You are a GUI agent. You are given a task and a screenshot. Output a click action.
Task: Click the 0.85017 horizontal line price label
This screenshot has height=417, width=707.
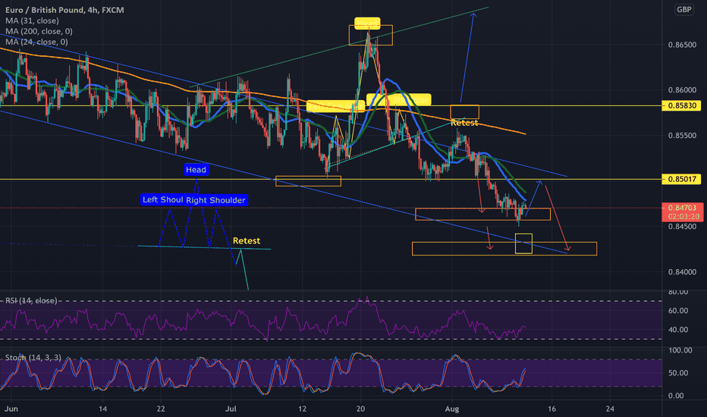[x=682, y=180]
